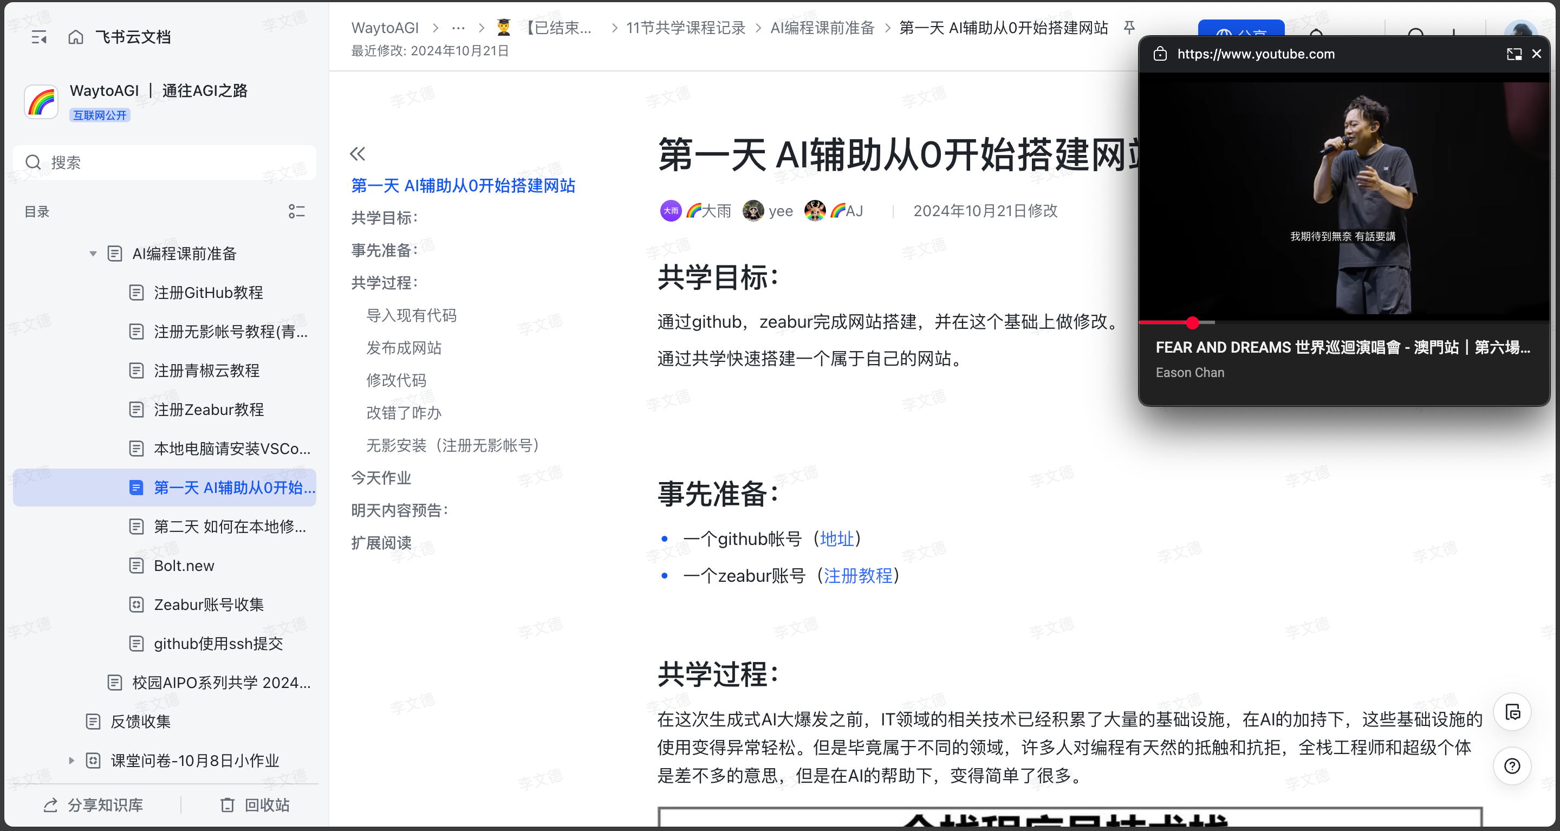
Task: Collapse the AI编程课前准备 tree node
Action: click(x=93, y=254)
